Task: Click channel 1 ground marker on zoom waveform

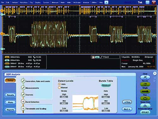Action: click(2, 34)
